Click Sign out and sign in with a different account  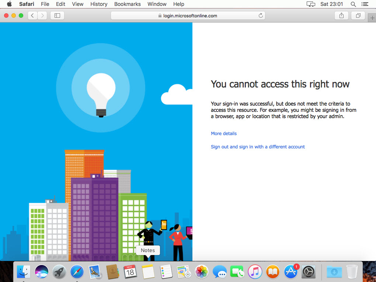click(x=258, y=147)
